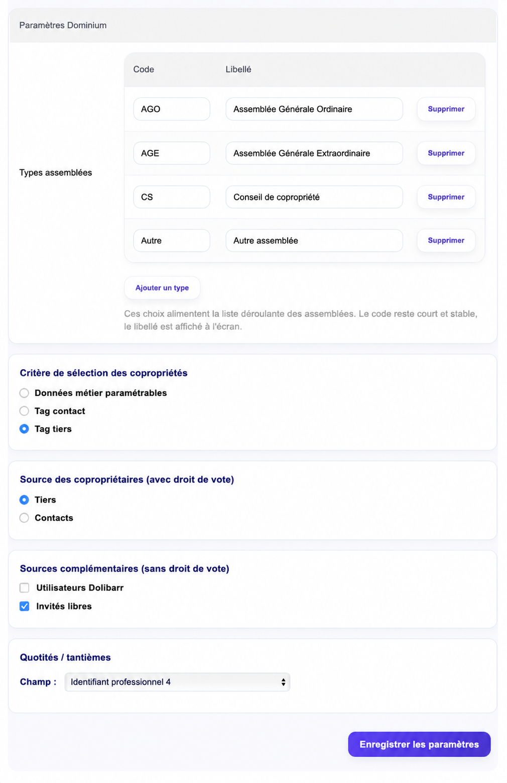This screenshot has width=507, height=783.
Task: Remove the Assemblée Générale Extraordinaire row
Action: (x=446, y=153)
